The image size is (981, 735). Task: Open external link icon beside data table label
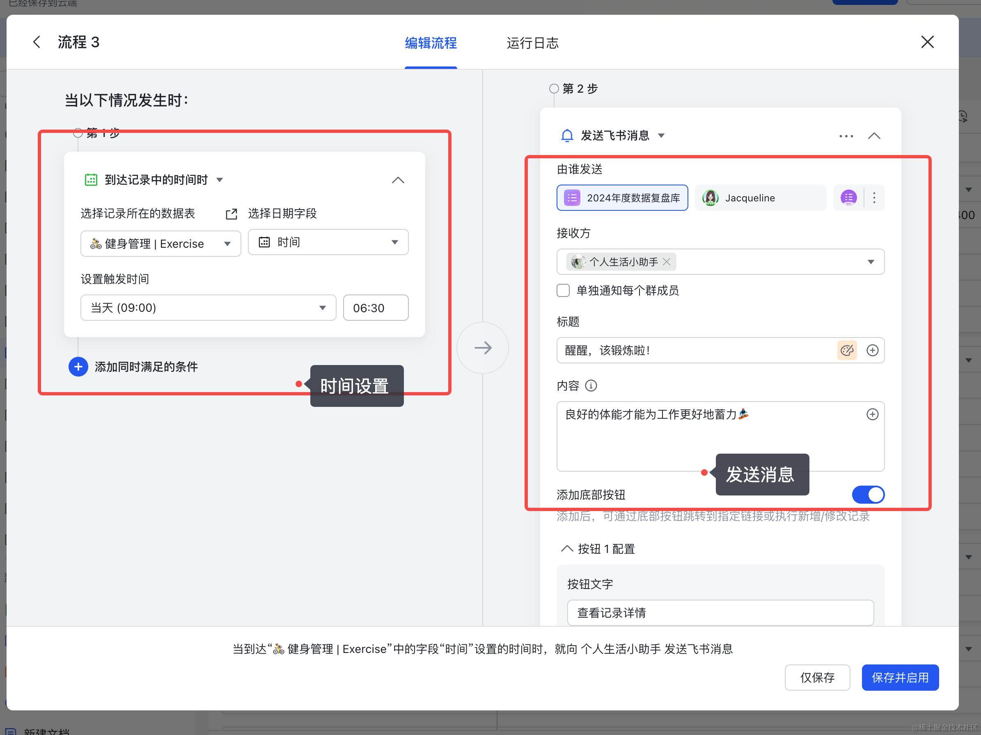[x=231, y=214]
